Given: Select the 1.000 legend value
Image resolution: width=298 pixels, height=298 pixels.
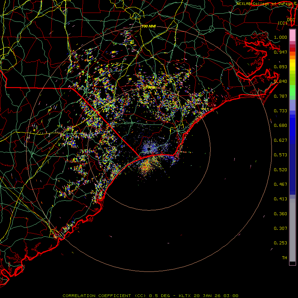Looking at the screenshot, I should click(280, 37).
